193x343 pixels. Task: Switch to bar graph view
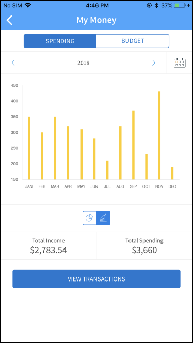[103, 218]
